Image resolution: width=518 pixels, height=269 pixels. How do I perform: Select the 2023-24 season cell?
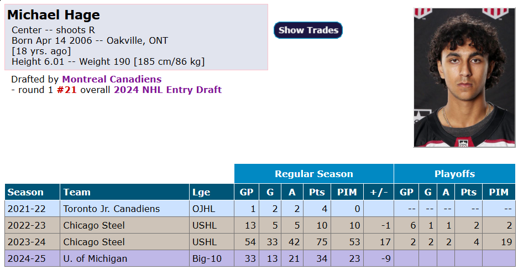[x=26, y=242]
